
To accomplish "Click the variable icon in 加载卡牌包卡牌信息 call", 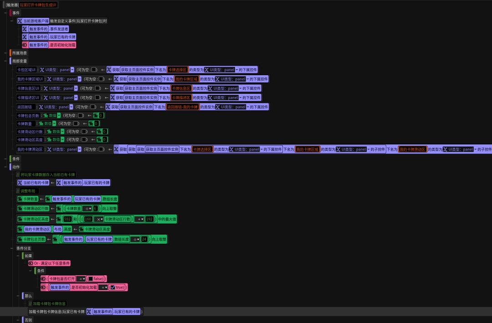I will (89, 312).
